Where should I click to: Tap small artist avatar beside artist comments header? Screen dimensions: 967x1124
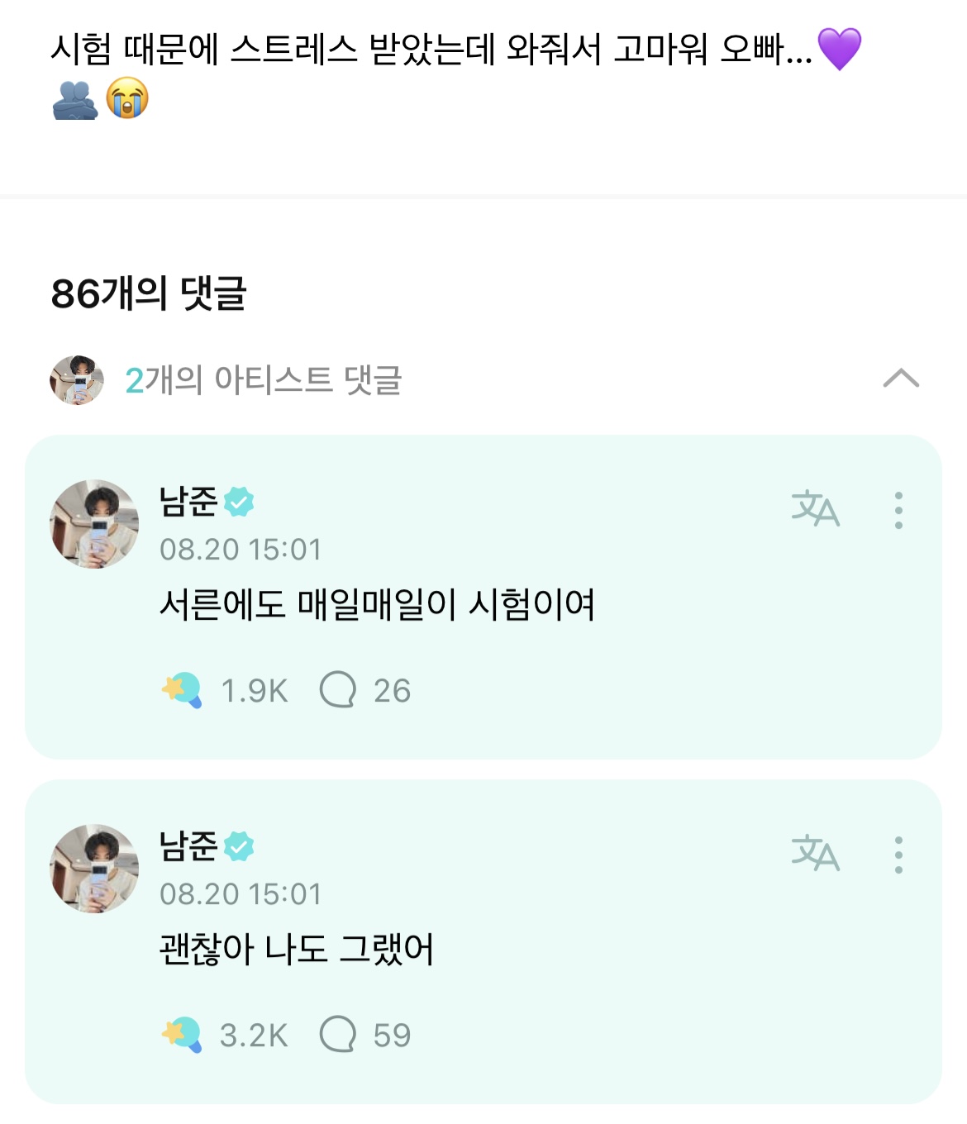coord(77,380)
